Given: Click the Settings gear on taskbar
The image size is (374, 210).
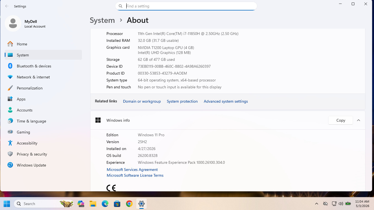Looking at the screenshot, I should pos(141,204).
